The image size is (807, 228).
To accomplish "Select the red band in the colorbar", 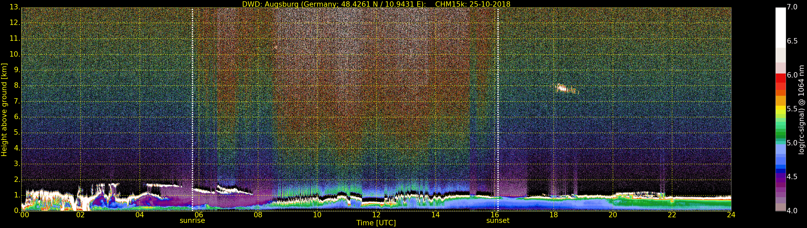I will coord(780,78).
